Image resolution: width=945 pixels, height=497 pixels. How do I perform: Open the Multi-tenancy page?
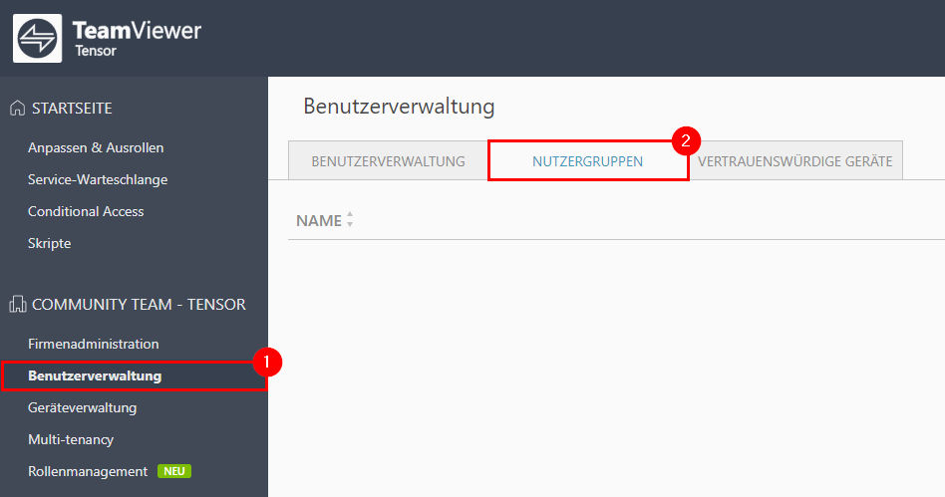pos(71,440)
